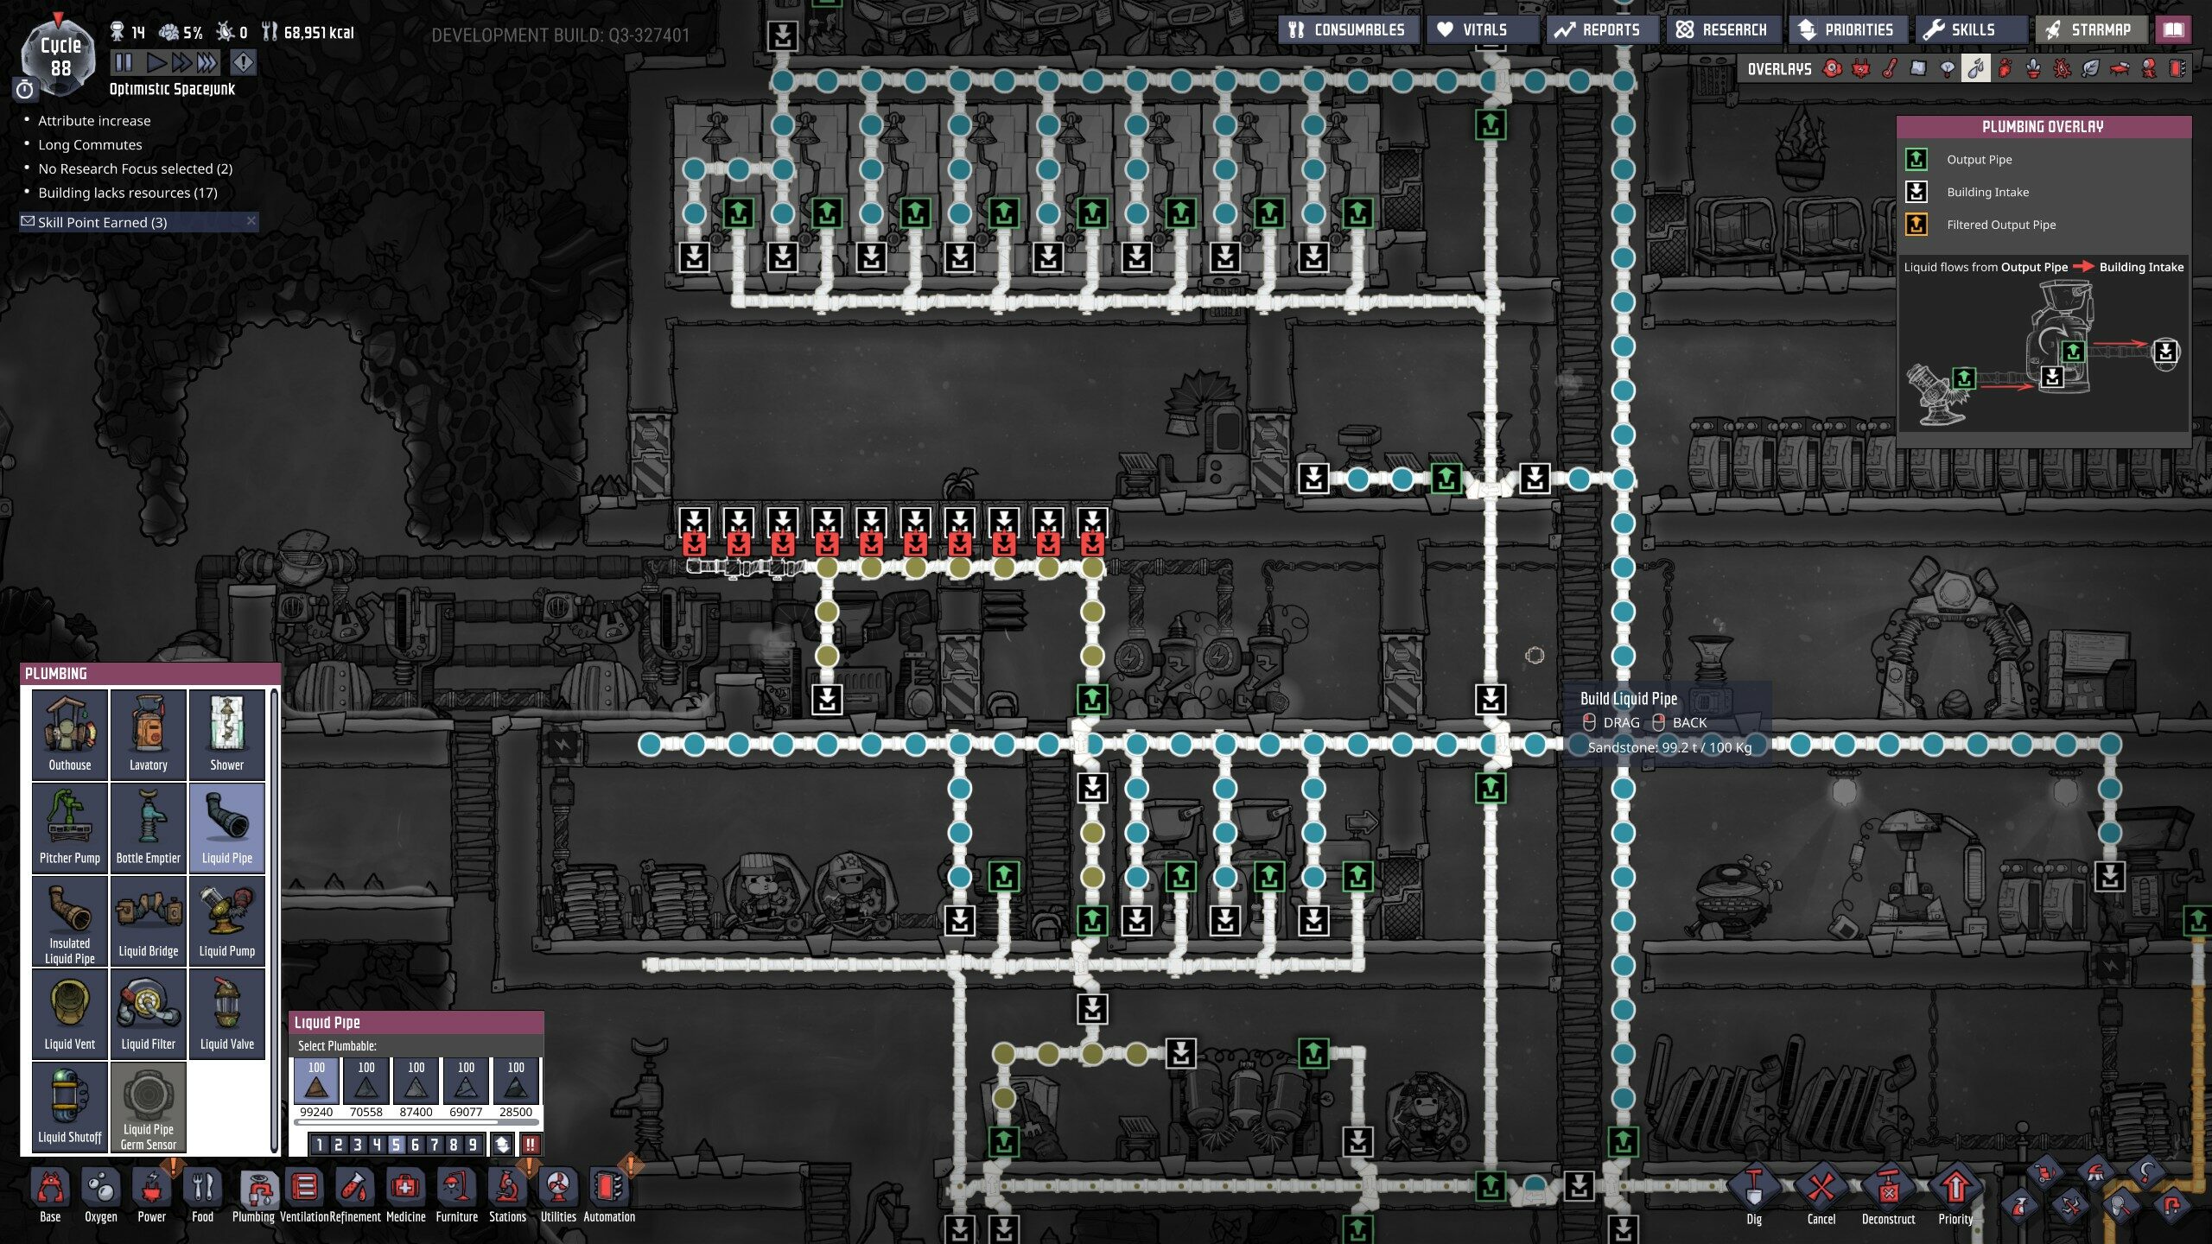The height and width of the screenshot is (1244, 2212).
Task: Select the Liquid Vent building
Action: point(70,1014)
